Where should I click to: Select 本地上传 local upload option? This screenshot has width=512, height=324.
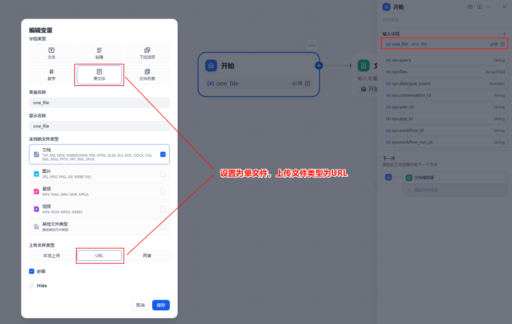(52, 255)
